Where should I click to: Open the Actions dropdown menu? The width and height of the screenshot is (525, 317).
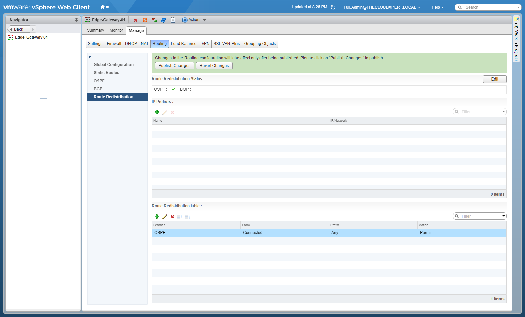click(x=194, y=20)
